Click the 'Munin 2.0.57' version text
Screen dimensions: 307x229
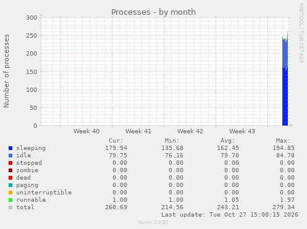pyautogui.click(x=153, y=222)
